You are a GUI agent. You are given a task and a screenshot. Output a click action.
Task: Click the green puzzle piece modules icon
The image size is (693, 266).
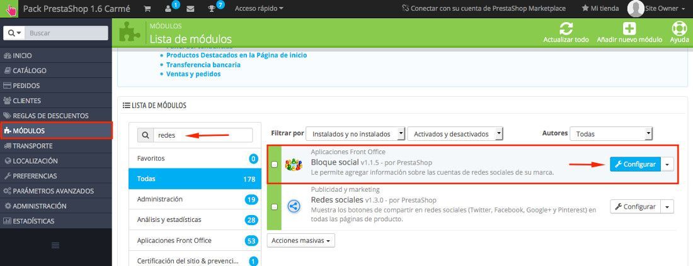(x=130, y=33)
